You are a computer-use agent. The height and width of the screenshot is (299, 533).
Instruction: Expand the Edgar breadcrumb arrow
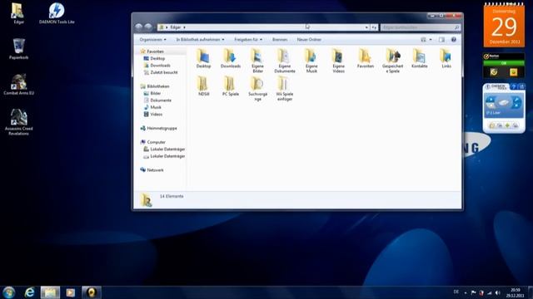(x=184, y=27)
